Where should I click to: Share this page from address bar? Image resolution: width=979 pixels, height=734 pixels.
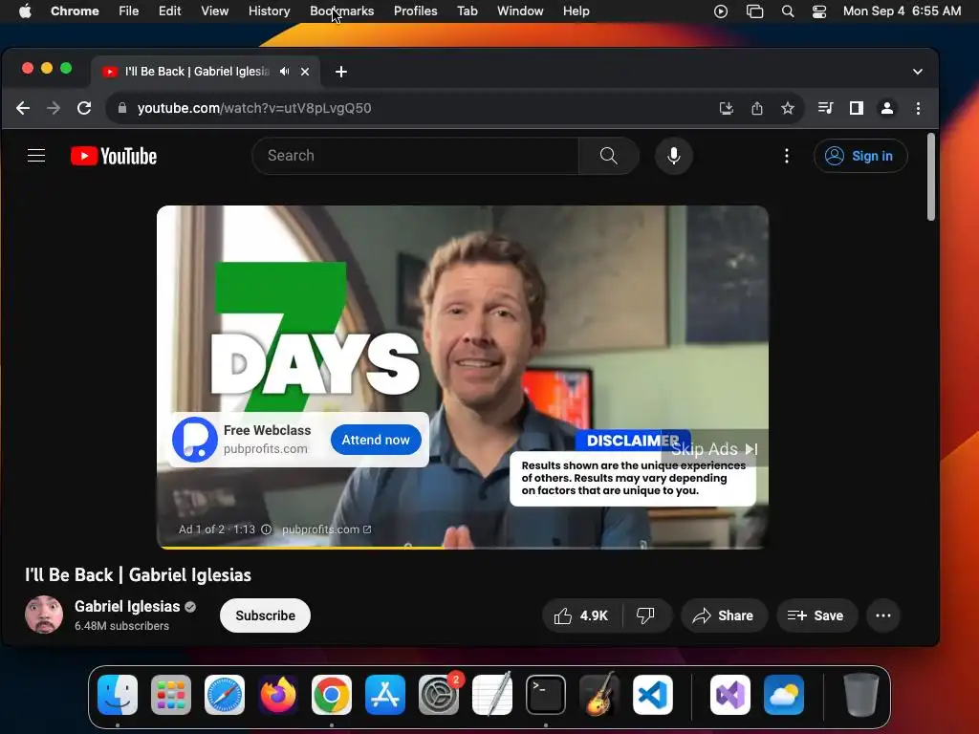(x=757, y=108)
